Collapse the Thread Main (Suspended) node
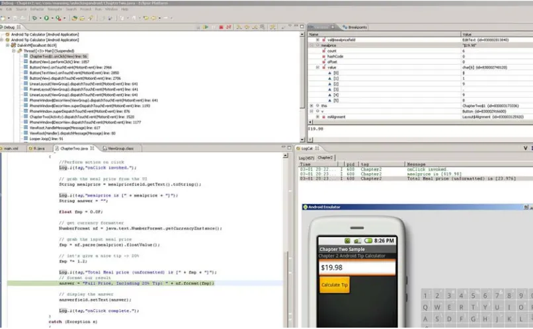This screenshot has height=329, width=533. point(14,51)
